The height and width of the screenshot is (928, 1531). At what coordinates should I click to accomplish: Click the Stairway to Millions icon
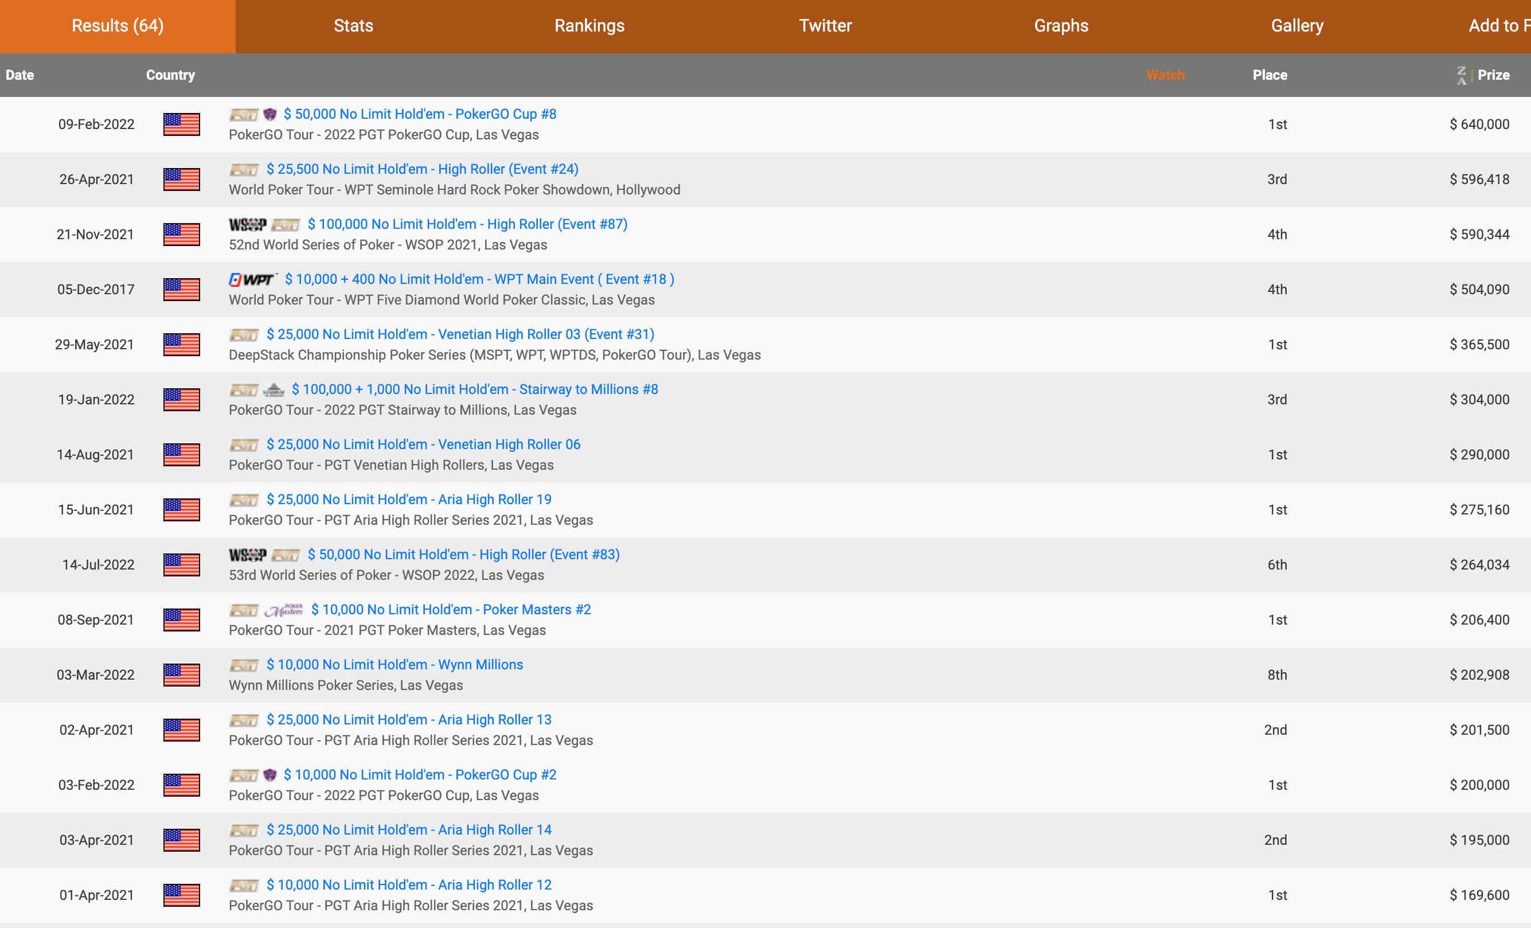tap(274, 391)
